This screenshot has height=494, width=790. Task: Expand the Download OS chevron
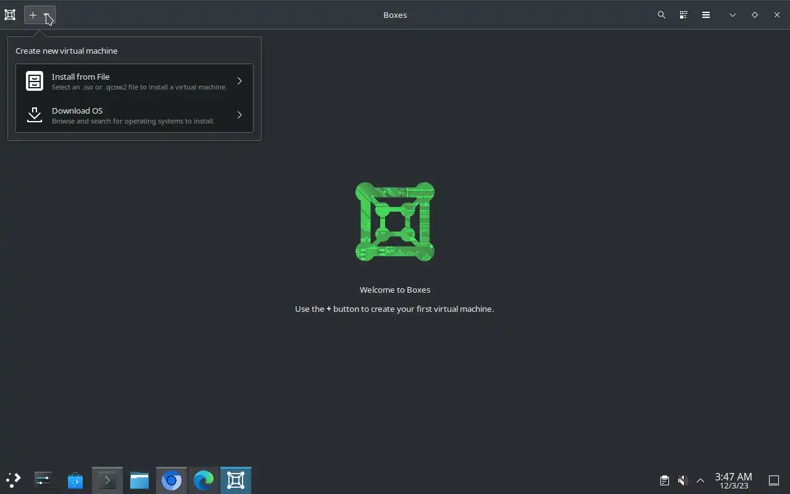pos(239,115)
